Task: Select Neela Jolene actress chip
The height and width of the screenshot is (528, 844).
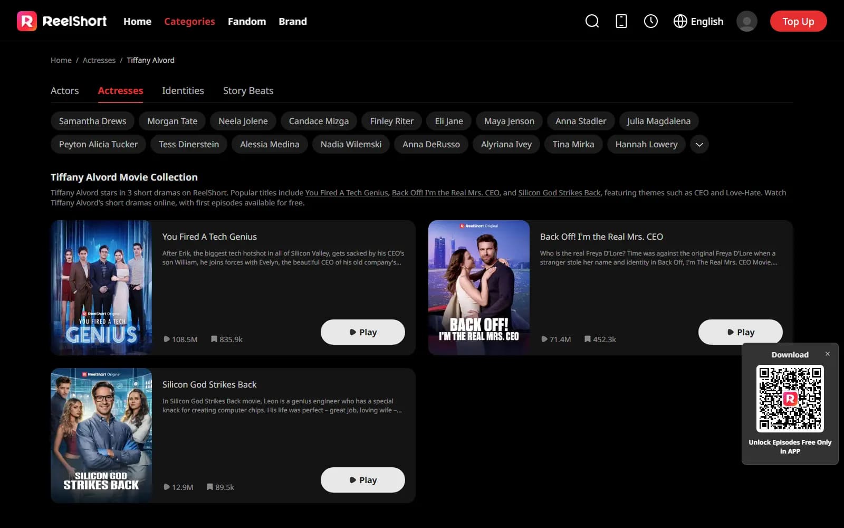Action: tap(243, 121)
